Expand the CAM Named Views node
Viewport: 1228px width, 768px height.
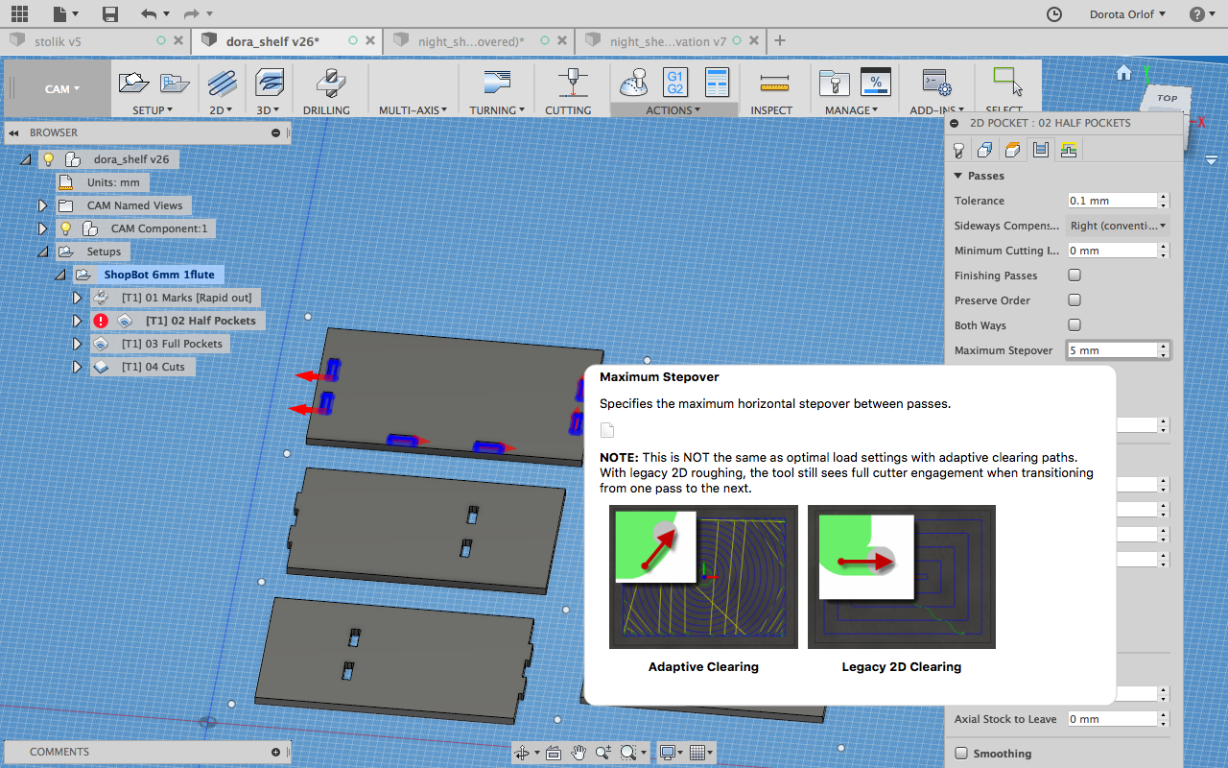click(42, 205)
